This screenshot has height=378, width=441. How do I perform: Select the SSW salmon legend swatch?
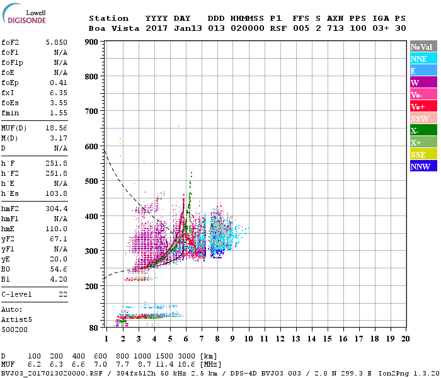[x=423, y=118]
